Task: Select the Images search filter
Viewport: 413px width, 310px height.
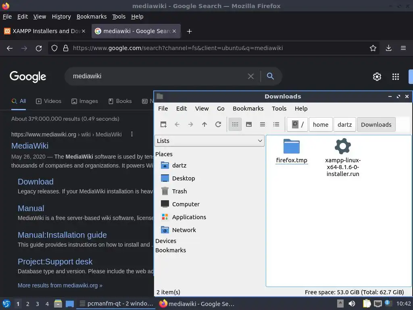Action: [x=85, y=101]
